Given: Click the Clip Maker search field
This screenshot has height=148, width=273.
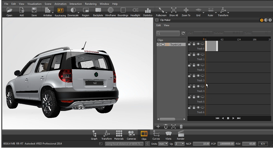Looking at the screenshot, I should pyautogui.click(x=168, y=33).
